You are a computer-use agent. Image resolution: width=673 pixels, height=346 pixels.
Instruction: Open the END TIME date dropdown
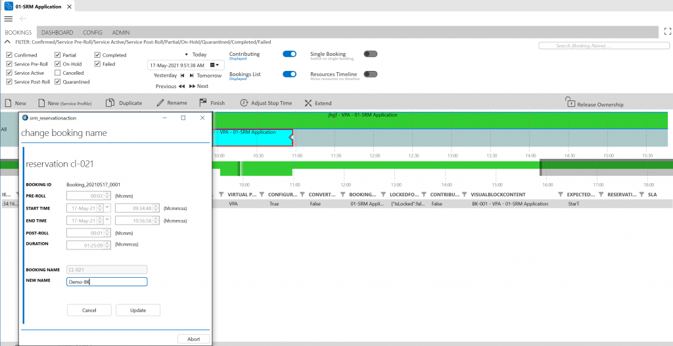point(107,221)
